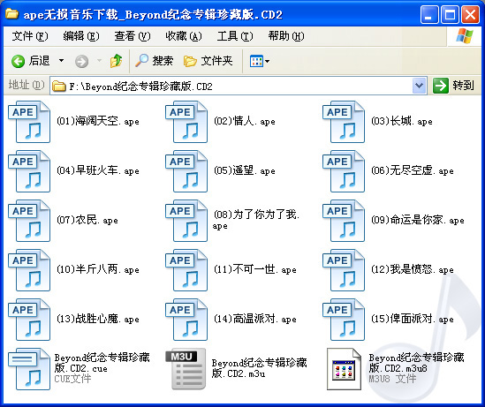Image resolution: width=485 pixels, height=407 pixels.
Task: Expand the address bar dropdown
Action: tap(419, 86)
